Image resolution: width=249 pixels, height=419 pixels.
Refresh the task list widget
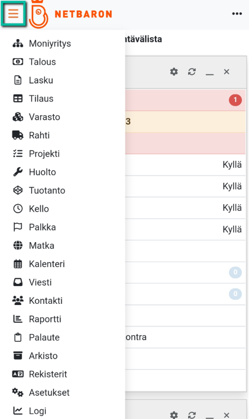click(x=192, y=72)
